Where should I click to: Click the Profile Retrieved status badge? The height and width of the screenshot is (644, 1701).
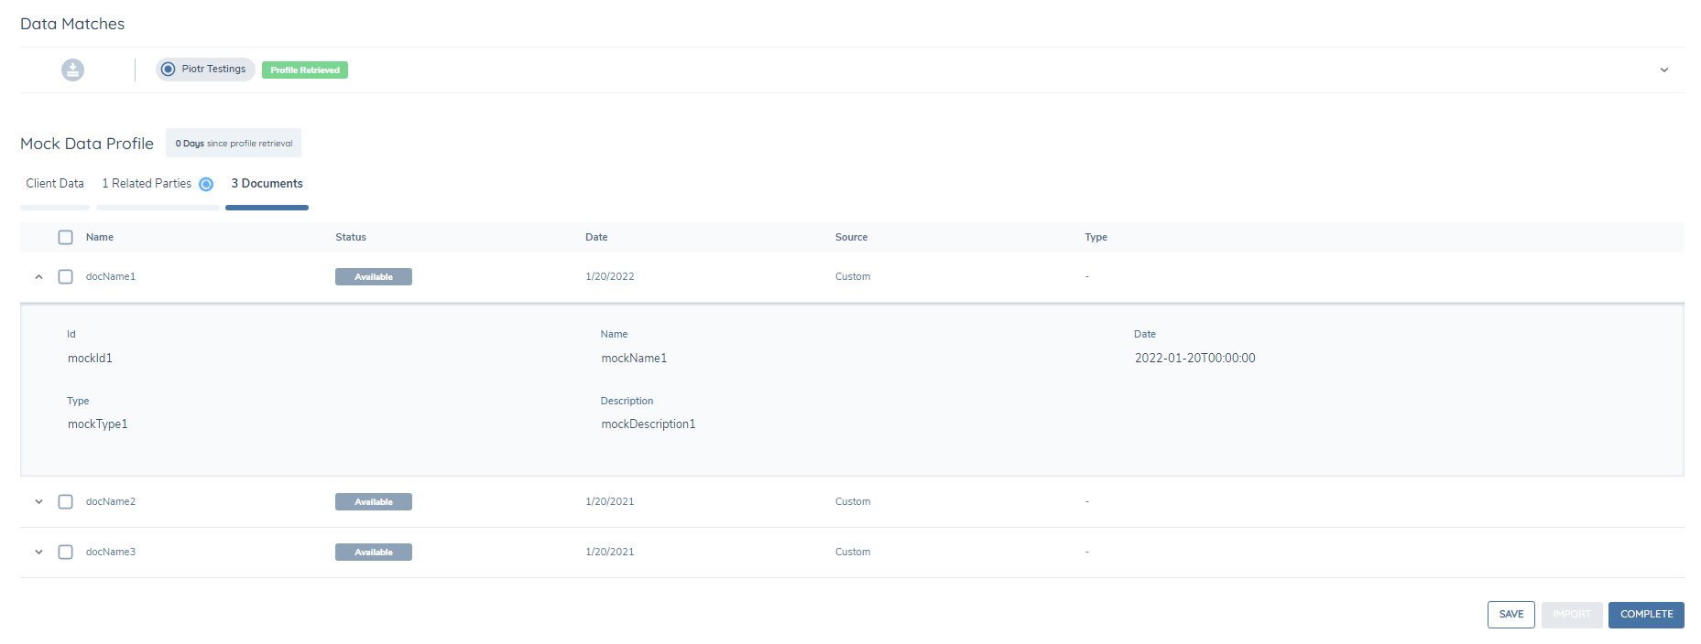pos(305,70)
